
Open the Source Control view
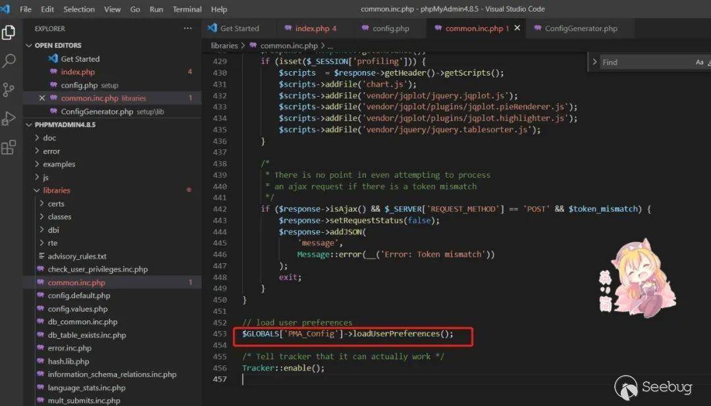(9, 90)
